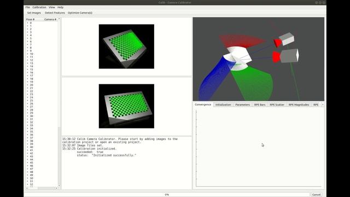The height and width of the screenshot is (197, 350).
Task: Select pose 33 row
Action: click(42, 125)
